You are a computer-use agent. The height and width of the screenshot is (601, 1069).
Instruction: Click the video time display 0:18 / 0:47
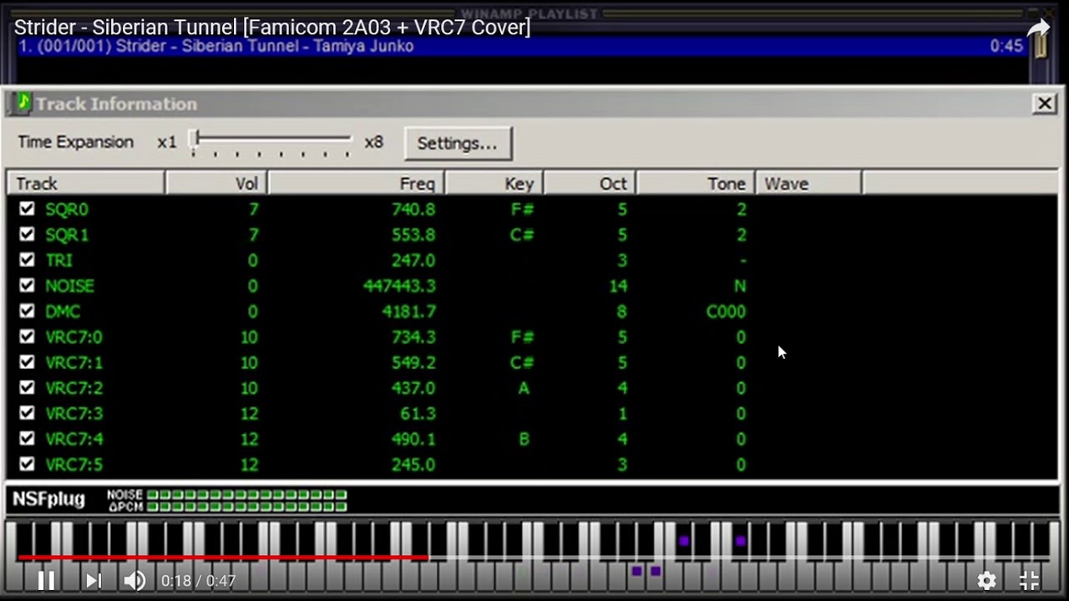click(x=199, y=580)
